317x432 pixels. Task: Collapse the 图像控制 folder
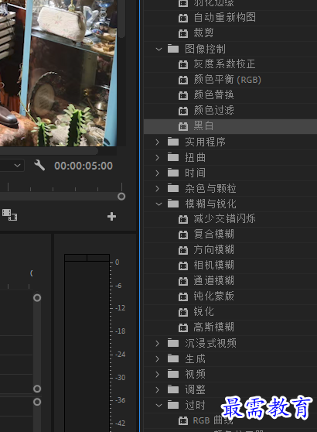coord(158,50)
